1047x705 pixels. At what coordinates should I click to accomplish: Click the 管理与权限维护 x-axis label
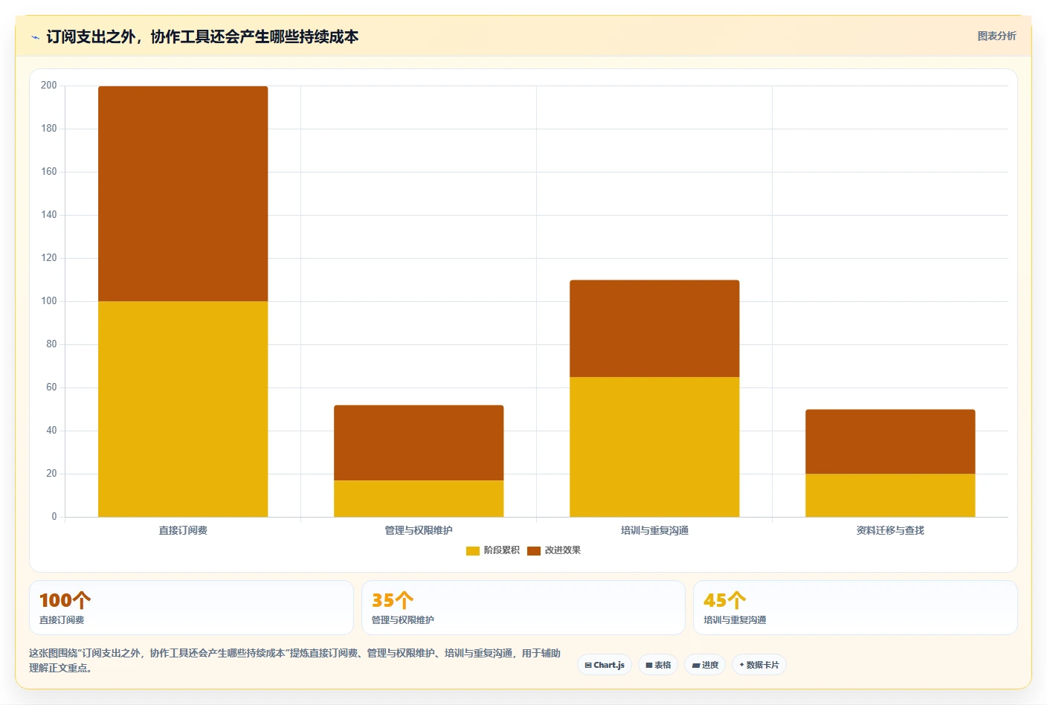(419, 530)
